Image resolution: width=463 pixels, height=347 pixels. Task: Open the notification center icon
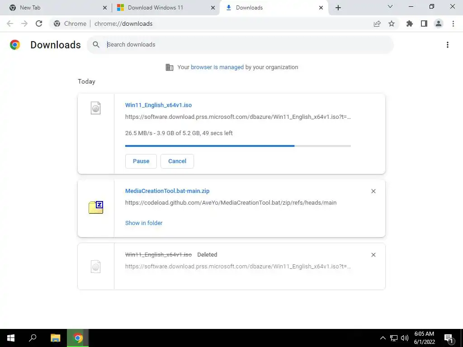(x=449, y=338)
